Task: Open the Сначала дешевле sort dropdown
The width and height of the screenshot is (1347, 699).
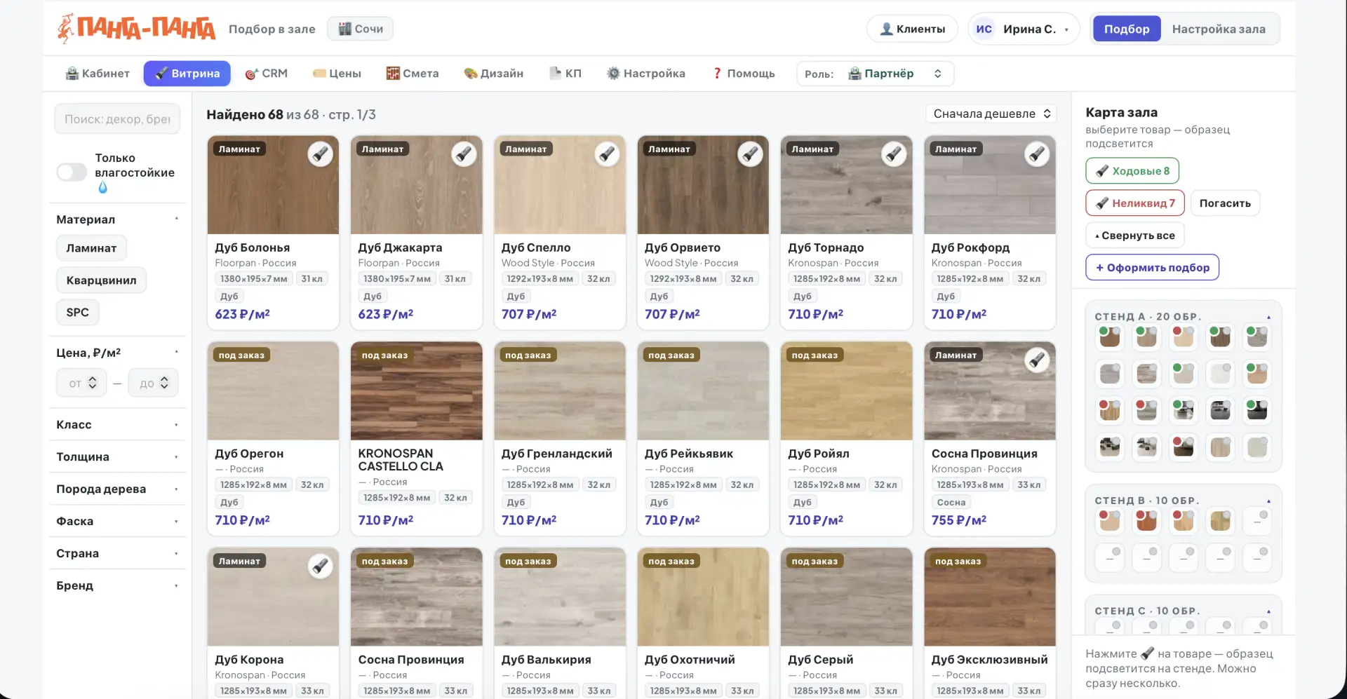Action: [991, 114]
